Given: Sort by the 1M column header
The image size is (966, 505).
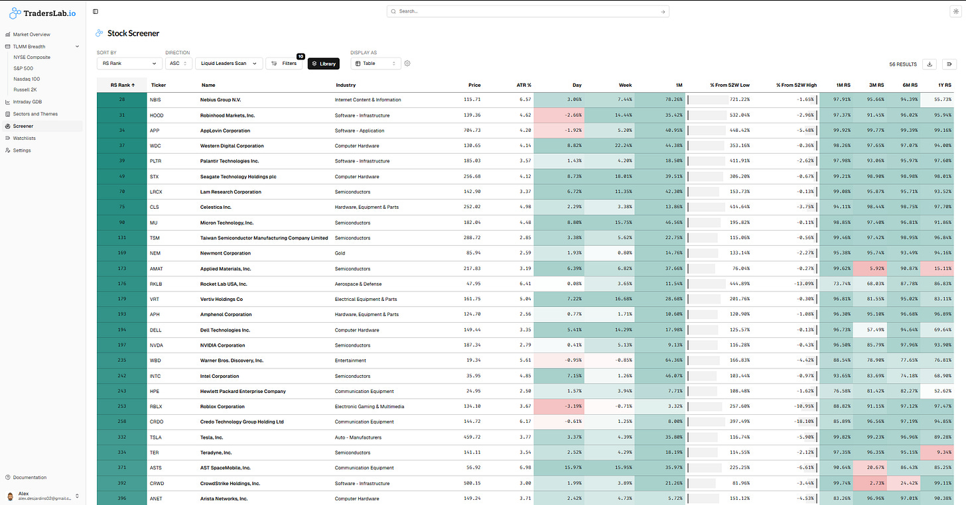Looking at the screenshot, I should 679,85.
